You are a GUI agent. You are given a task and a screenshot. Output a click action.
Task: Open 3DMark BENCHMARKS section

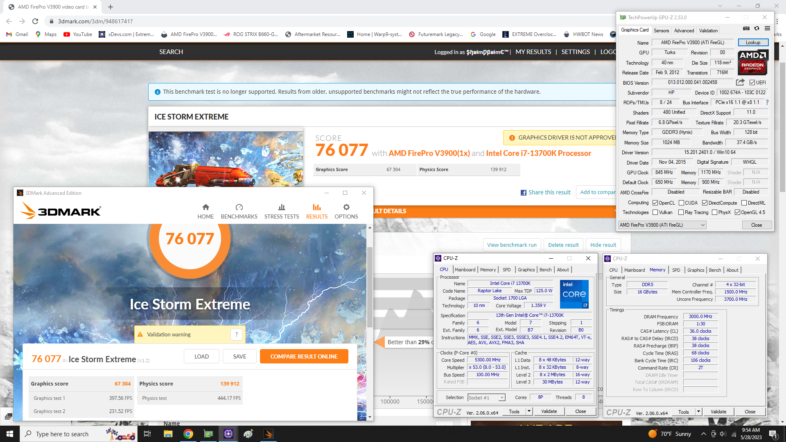[x=239, y=211]
